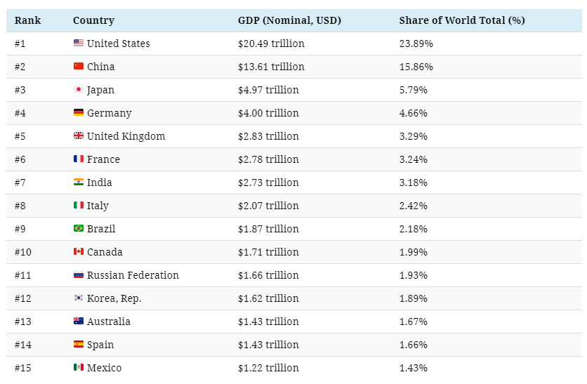Click the Australia flag icon
The width and height of the screenshot is (587, 384).
click(x=79, y=322)
